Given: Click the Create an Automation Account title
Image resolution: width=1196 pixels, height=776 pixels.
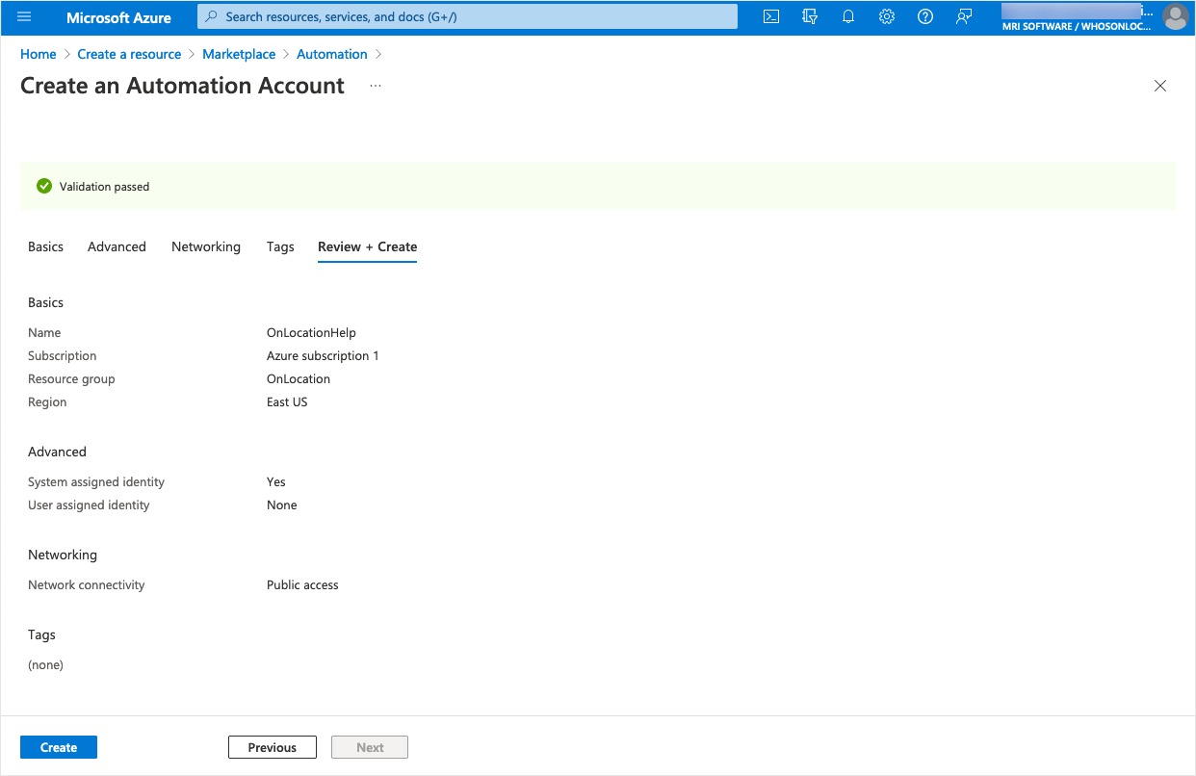Looking at the screenshot, I should tap(182, 86).
